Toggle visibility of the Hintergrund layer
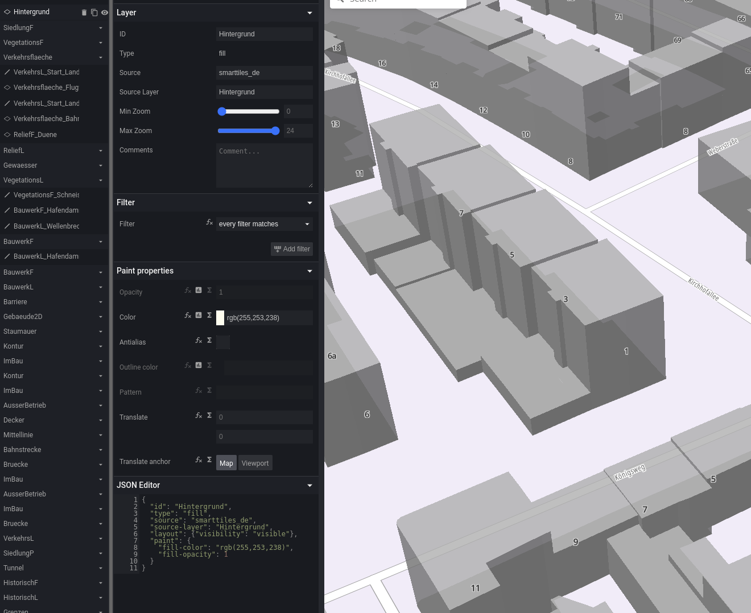Viewport: 751px width, 613px height. [x=105, y=13]
